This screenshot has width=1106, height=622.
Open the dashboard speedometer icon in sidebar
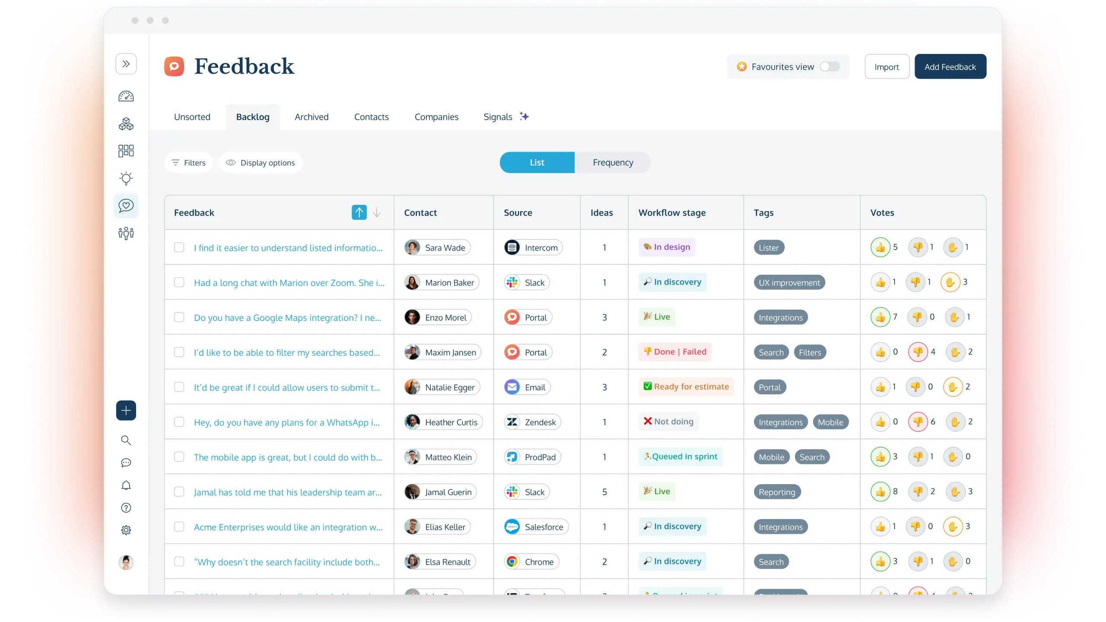tap(126, 96)
